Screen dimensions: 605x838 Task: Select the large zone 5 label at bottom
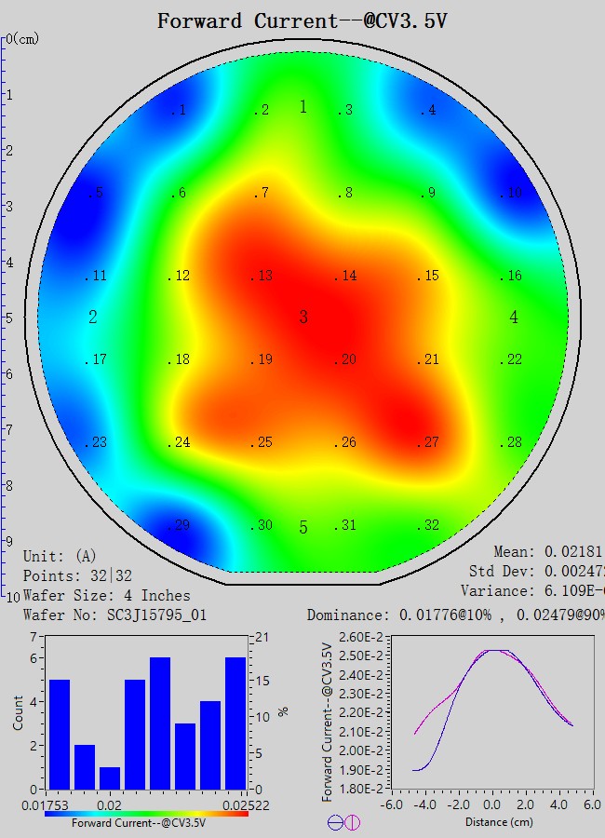click(303, 529)
